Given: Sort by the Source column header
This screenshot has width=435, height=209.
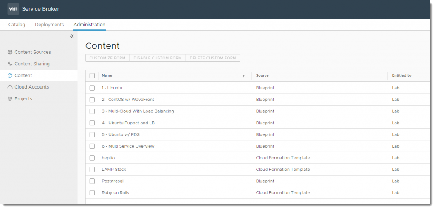Looking at the screenshot, I should click(262, 75).
